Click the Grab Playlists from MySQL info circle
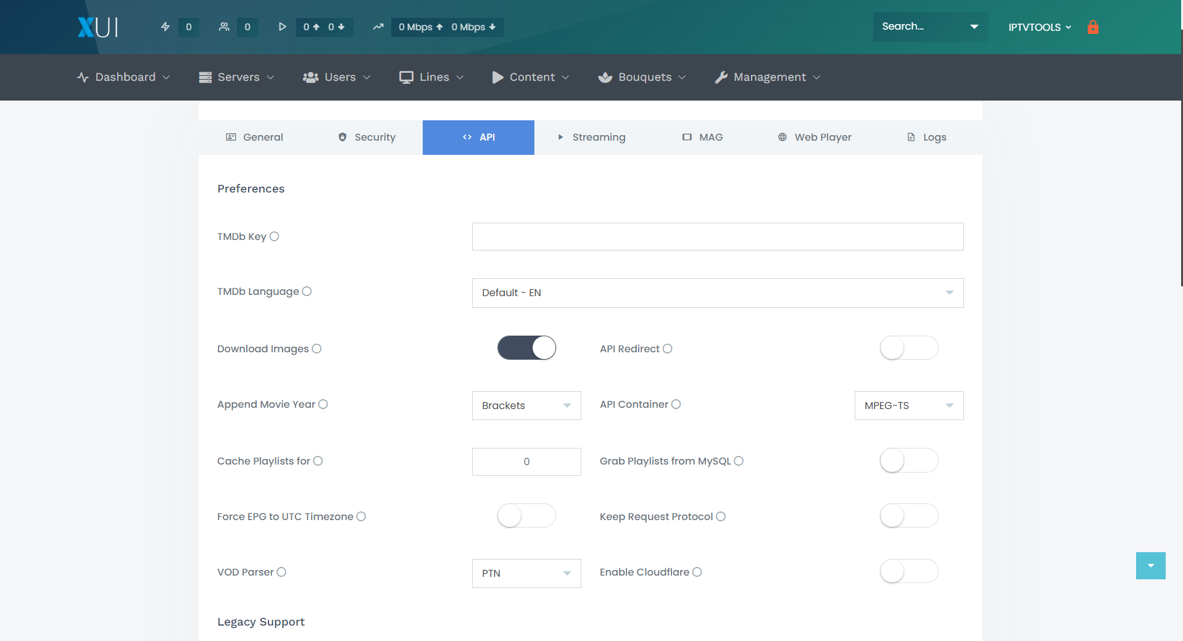Viewport: 1183px width, 641px height. 739,461
